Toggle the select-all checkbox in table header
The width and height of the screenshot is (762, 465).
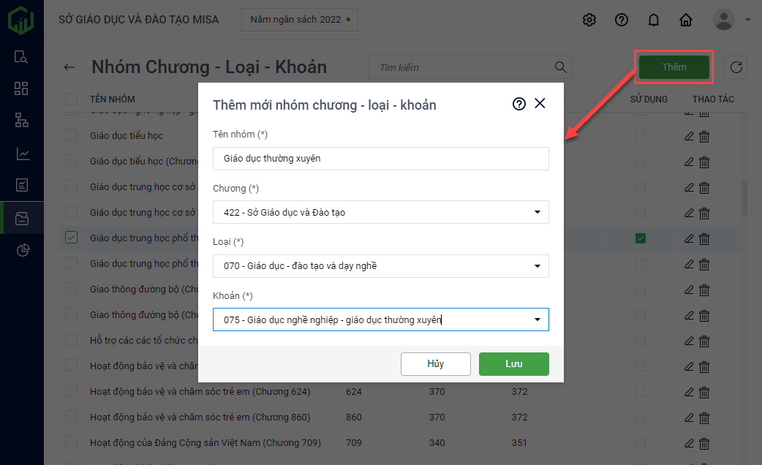(71, 99)
